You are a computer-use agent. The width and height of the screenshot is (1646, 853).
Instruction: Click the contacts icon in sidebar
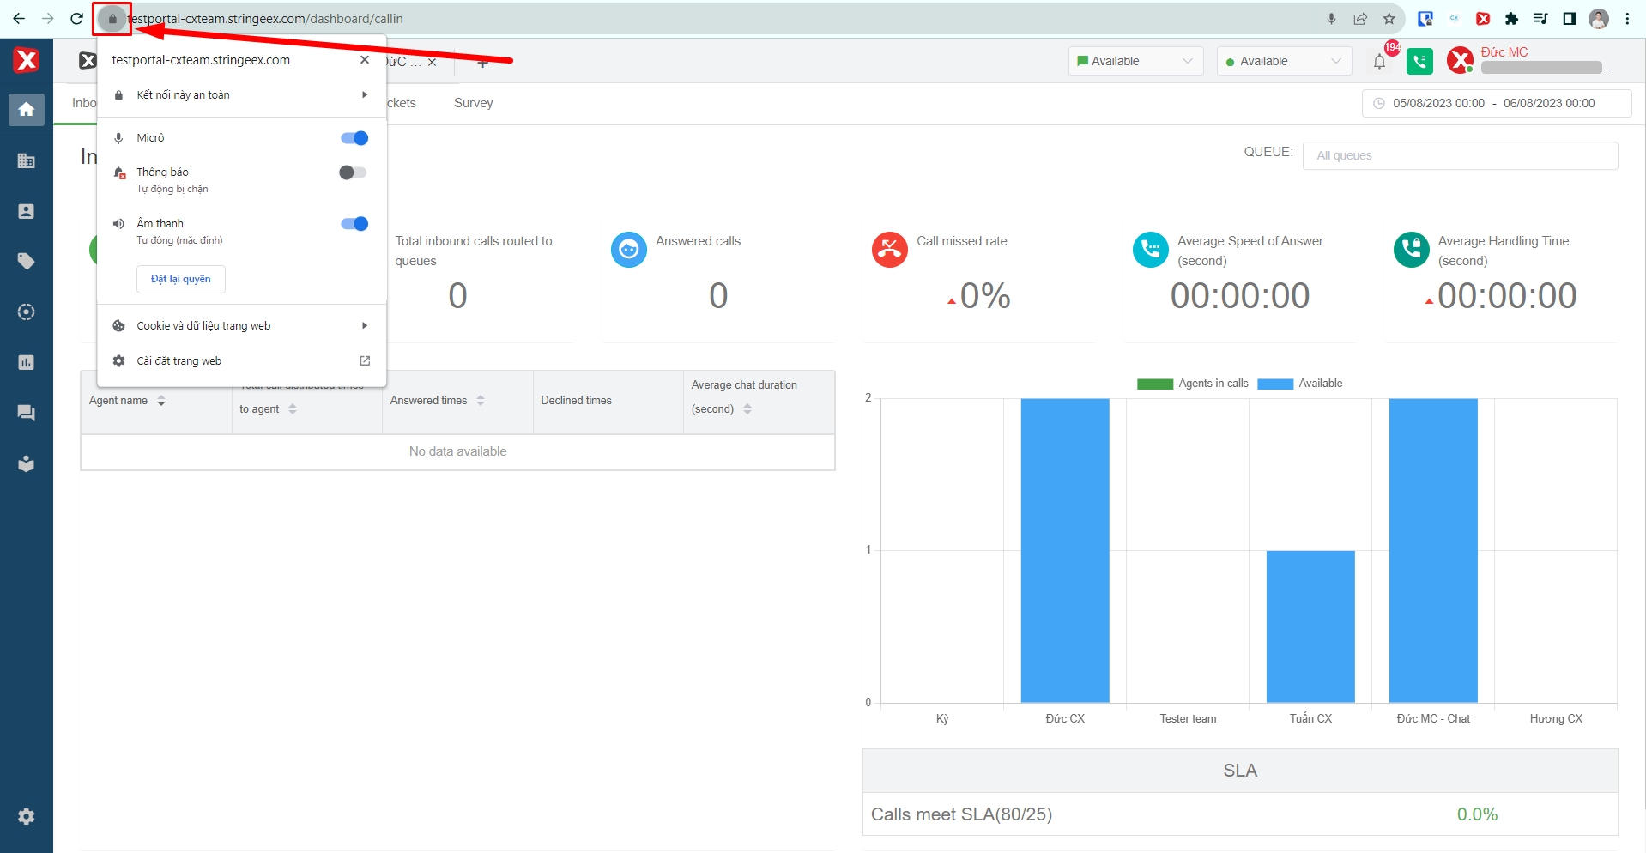(x=26, y=211)
